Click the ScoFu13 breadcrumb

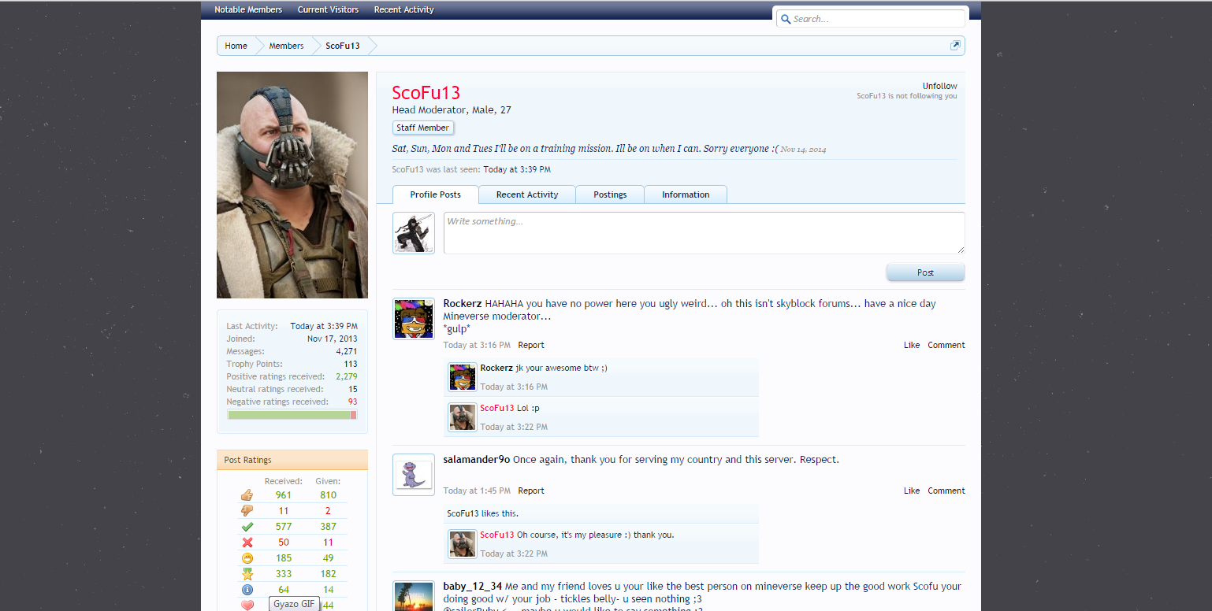pos(343,46)
